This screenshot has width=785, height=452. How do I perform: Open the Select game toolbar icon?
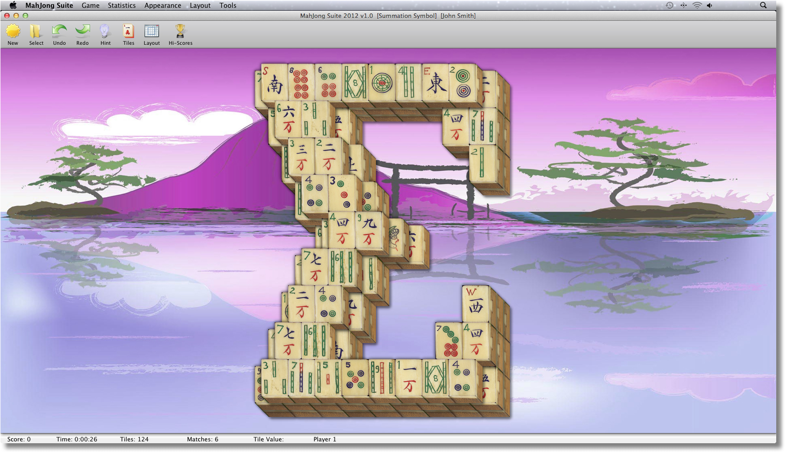[36, 35]
